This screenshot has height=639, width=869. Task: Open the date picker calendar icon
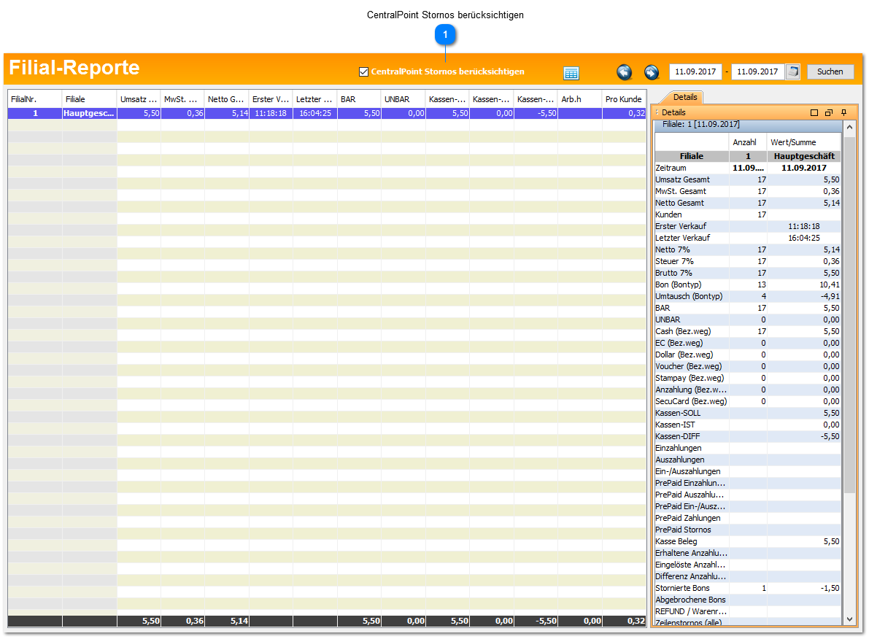click(x=793, y=71)
